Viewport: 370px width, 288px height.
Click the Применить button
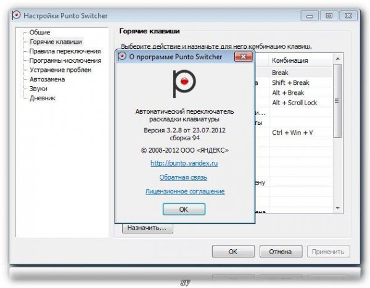click(x=328, y=252)
